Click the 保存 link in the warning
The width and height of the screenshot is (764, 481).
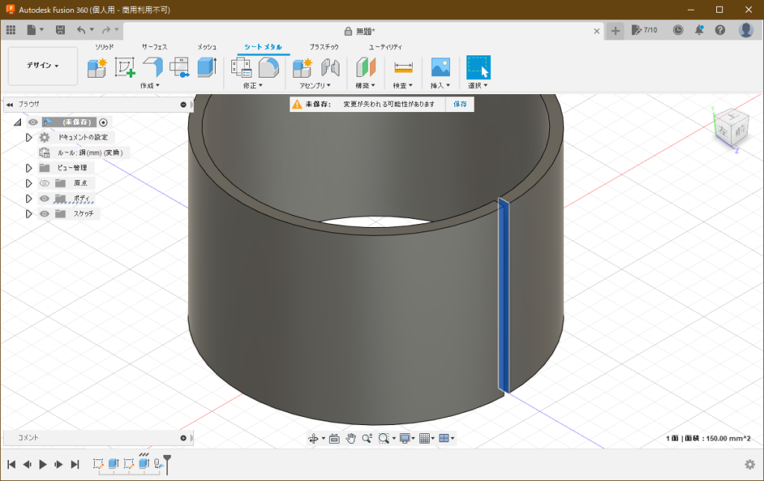tap(460, 105)
